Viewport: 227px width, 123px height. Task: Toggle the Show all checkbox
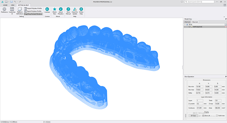click(x=203, y=116)
